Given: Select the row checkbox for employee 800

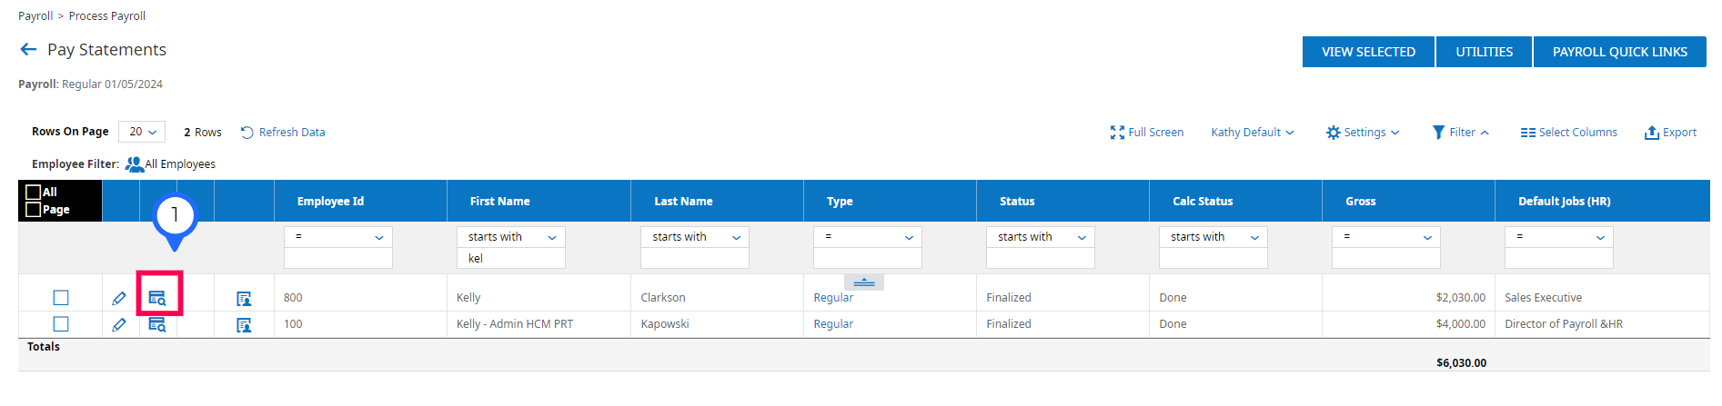Looking at the screenshot, I should [x=61, y=298].
